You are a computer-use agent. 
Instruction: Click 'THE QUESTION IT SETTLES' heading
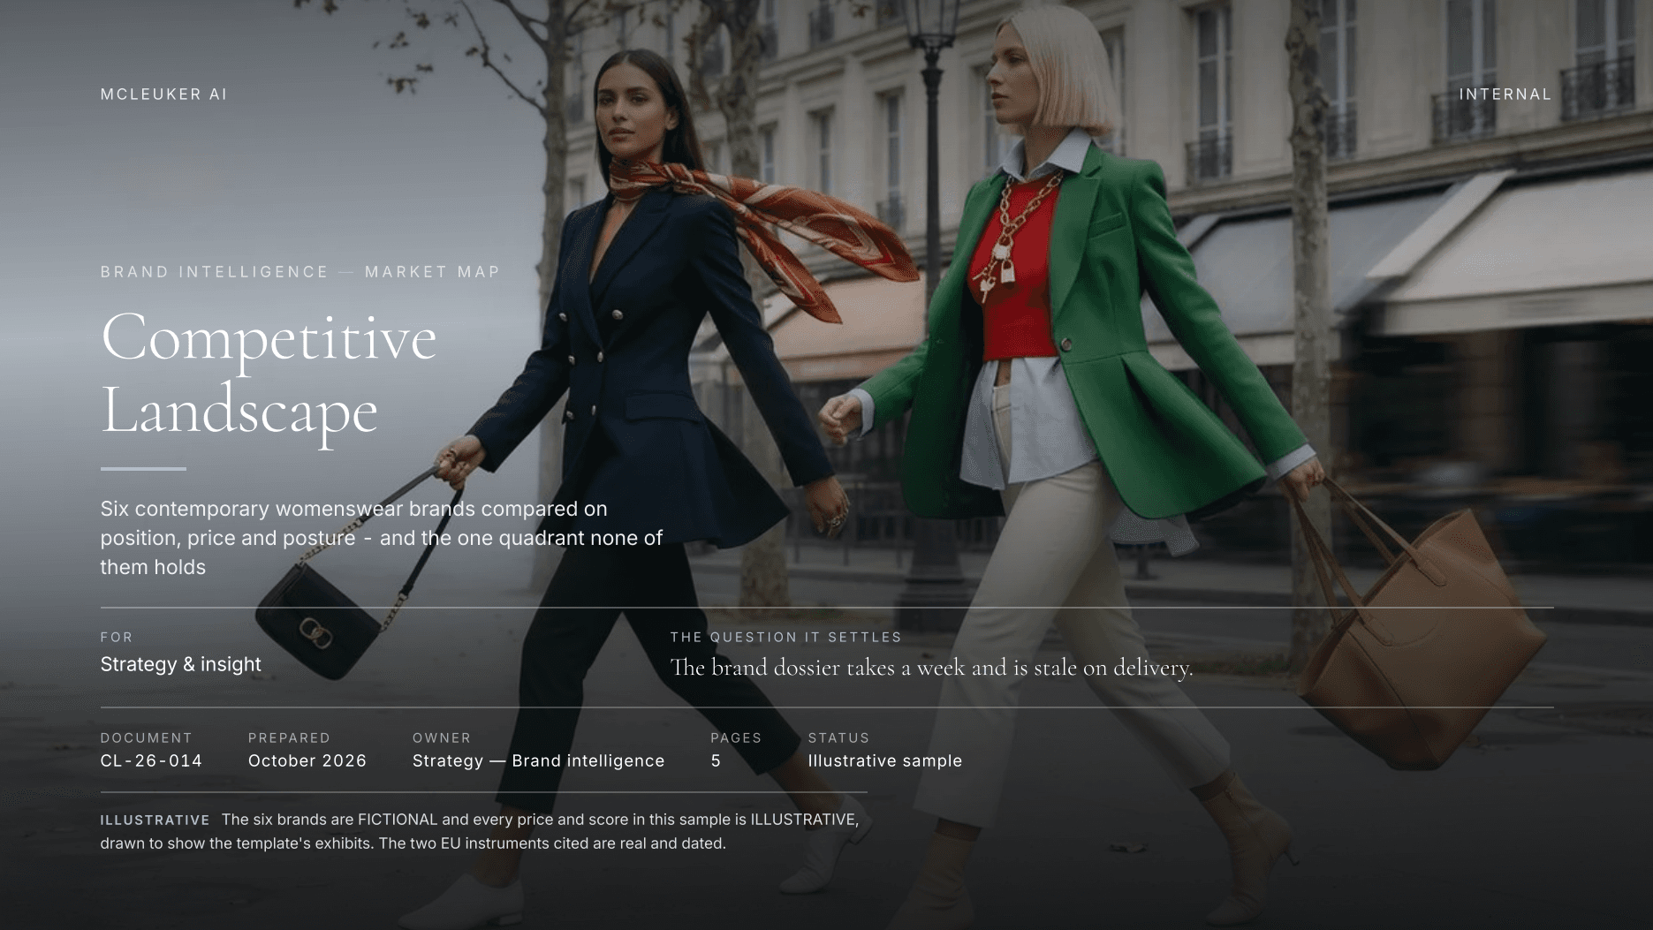[785, 637]
